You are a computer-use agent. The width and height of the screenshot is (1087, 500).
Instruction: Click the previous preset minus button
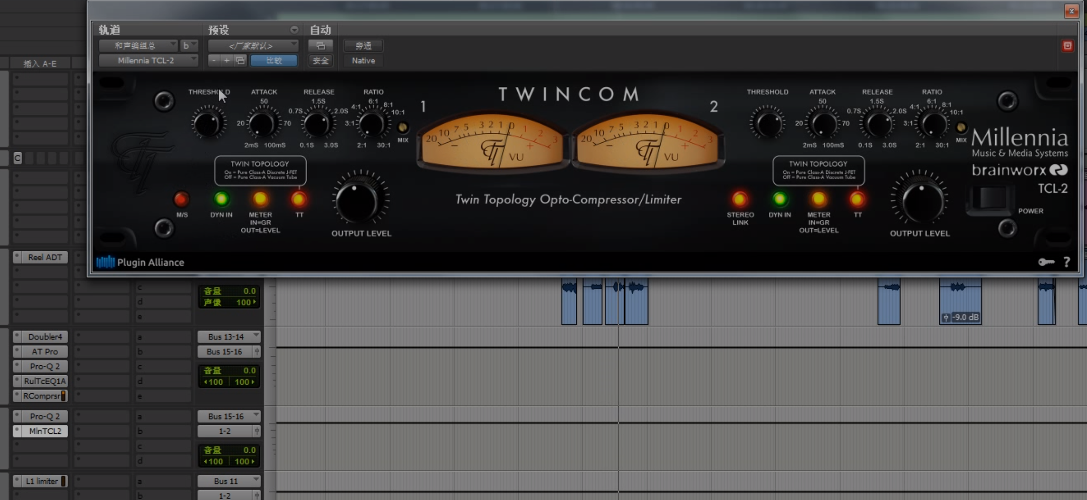214,60
